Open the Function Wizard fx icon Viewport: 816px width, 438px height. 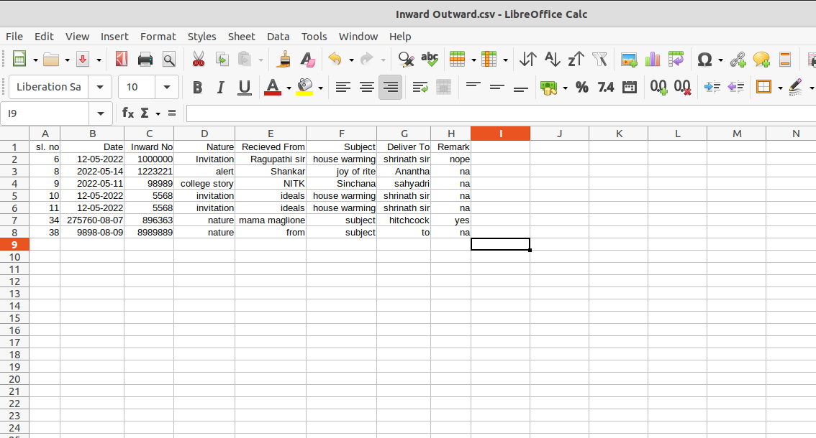pyautogui.click(x=128, y=113)
